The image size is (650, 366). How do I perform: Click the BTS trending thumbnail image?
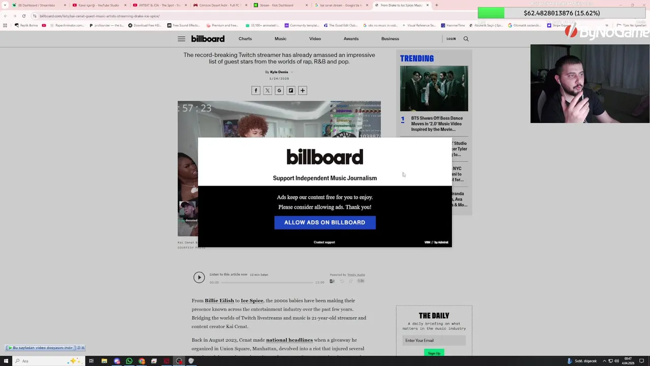pos(434,88)
